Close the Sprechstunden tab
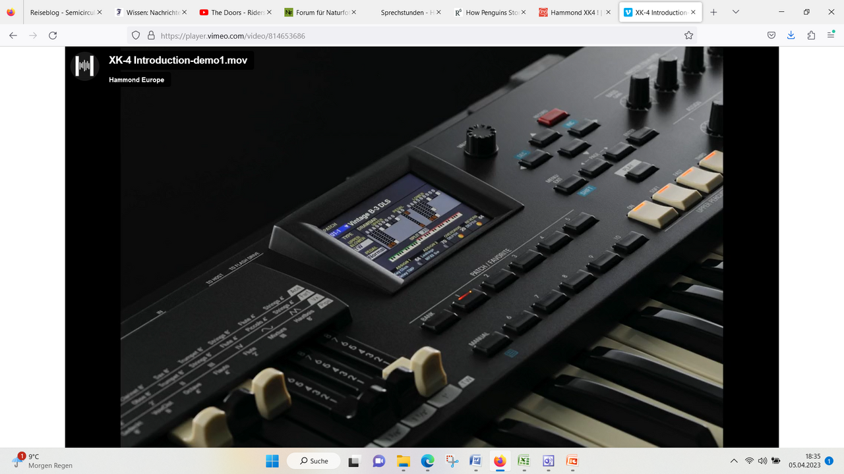The width and height of the screenshot is (844, 474). (439, 13)
